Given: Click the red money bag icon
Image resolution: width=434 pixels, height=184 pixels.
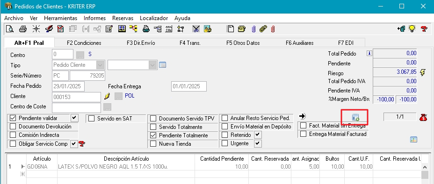Looking at the screenshot, I should (x=423, y=117).
